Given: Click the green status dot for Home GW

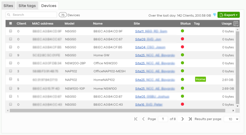Looking at the screenshot, I should click(182, 55).
